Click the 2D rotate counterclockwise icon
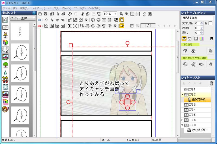Screen dimensions: 217x144 [93, 20]
